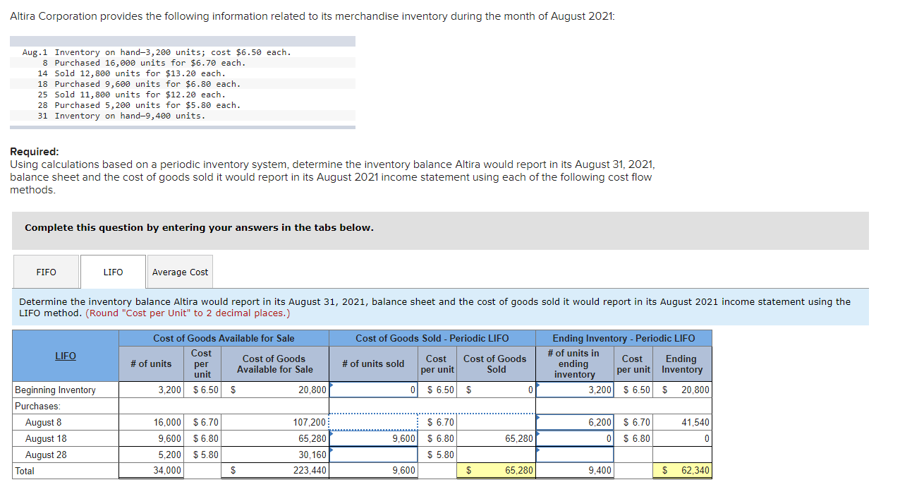Edit August 18 ending inventory units field
The height and width of the screenshot is (487, 912).
(x=574, y=438)
